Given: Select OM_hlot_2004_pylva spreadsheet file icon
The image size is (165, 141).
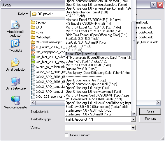Looking at the screenshot, I should [33, 57].
